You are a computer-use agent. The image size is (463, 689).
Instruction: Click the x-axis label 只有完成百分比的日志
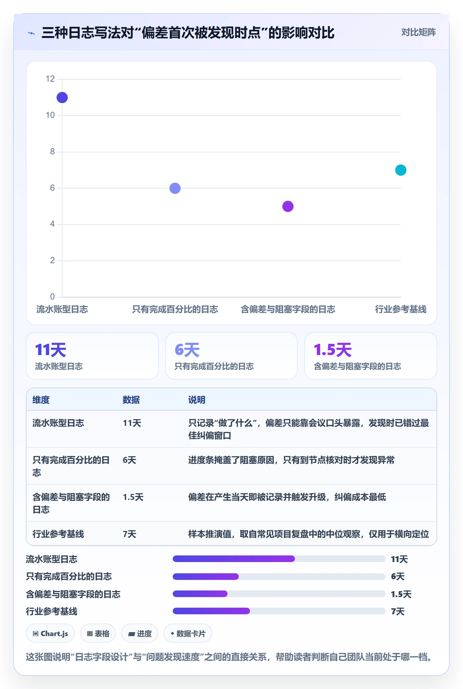pyautogui.click(x=175, y=309)
